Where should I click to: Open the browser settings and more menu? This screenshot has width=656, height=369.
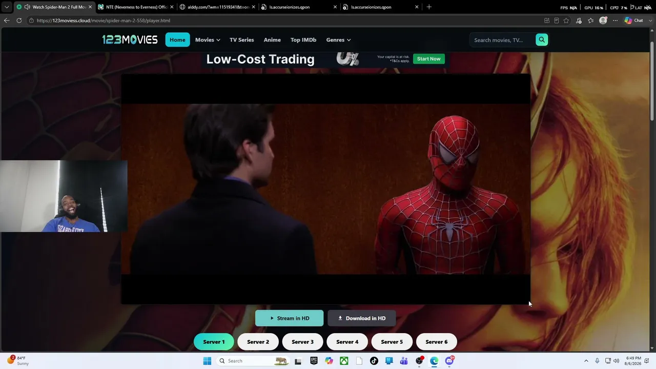tap(615, 20)
